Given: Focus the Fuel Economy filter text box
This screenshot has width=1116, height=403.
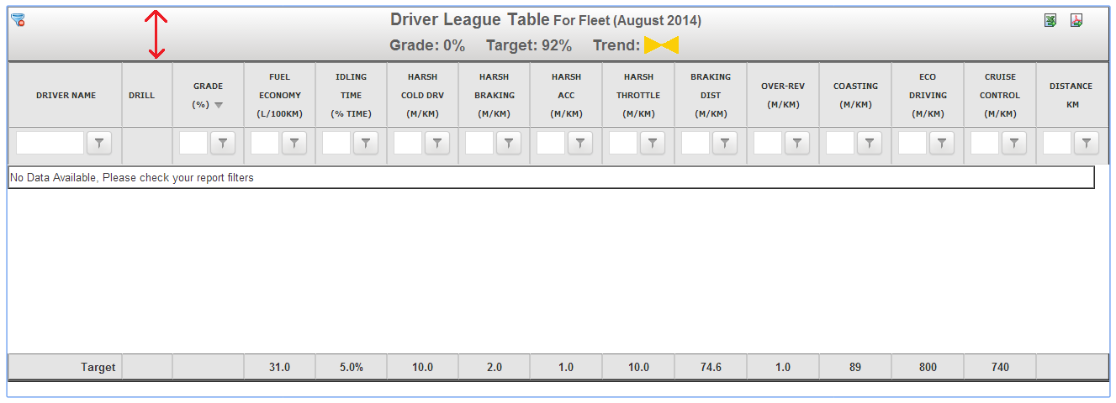Looking at the screenshot, I should [265, 144].
